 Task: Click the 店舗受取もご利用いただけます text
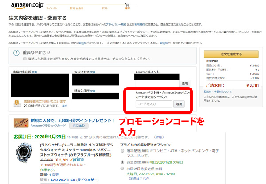(x=45, y=102)
